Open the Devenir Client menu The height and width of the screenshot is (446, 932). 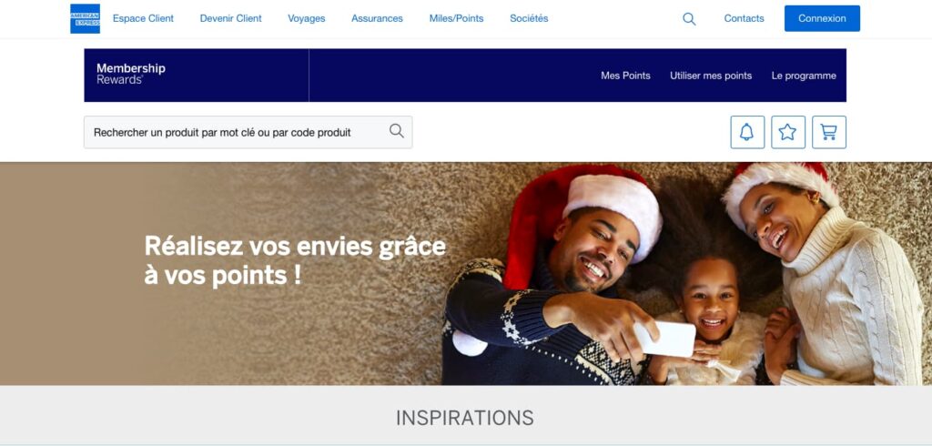[230, 18]
